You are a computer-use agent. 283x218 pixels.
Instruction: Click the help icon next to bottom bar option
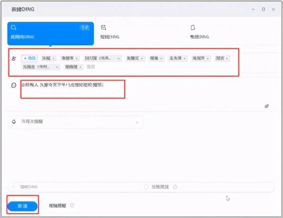click(x=175, y=187)
